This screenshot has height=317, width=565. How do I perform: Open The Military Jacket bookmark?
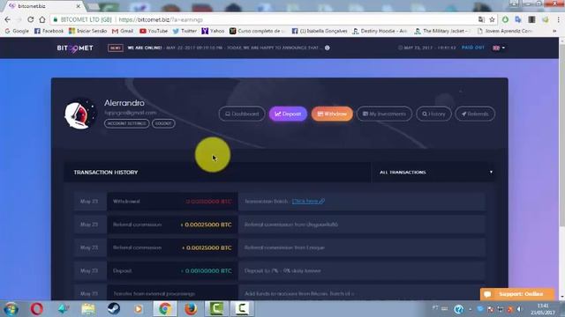point(441,32)
